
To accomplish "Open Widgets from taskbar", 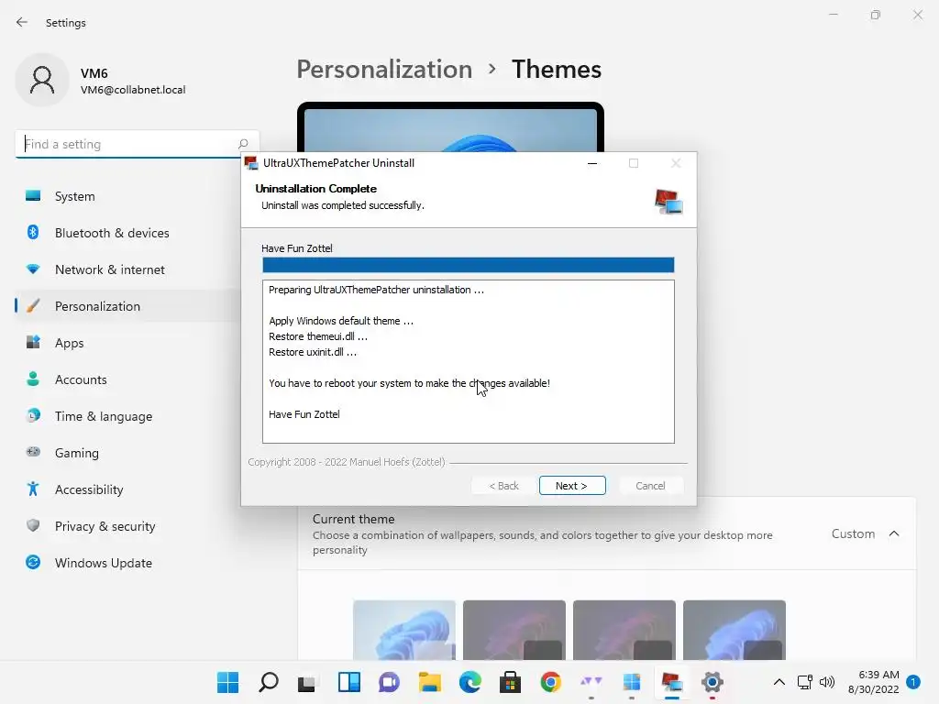I will click(349, 682).
